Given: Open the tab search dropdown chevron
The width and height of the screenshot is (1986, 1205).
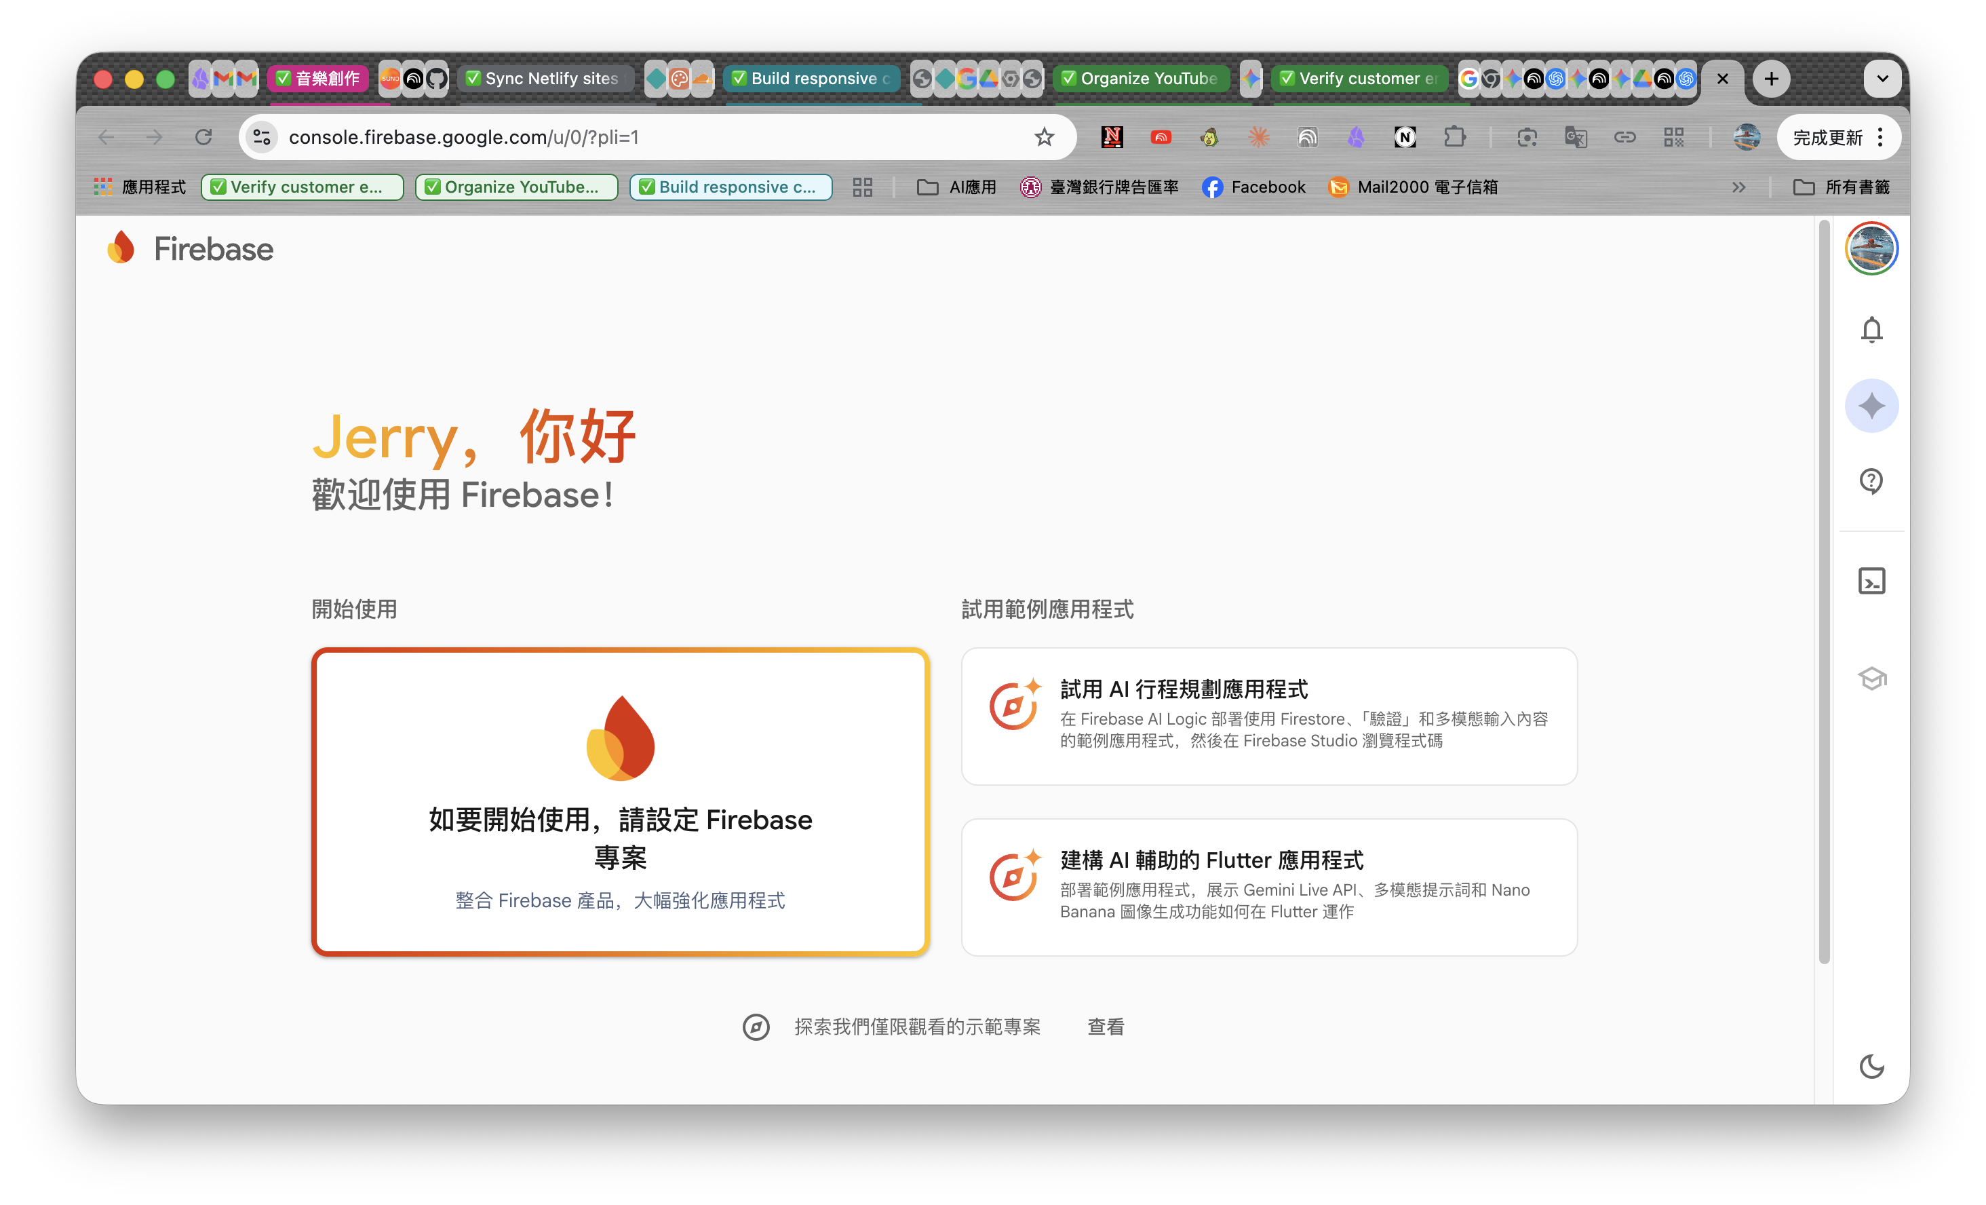Looking at the screenshot, I should 1882,78.
